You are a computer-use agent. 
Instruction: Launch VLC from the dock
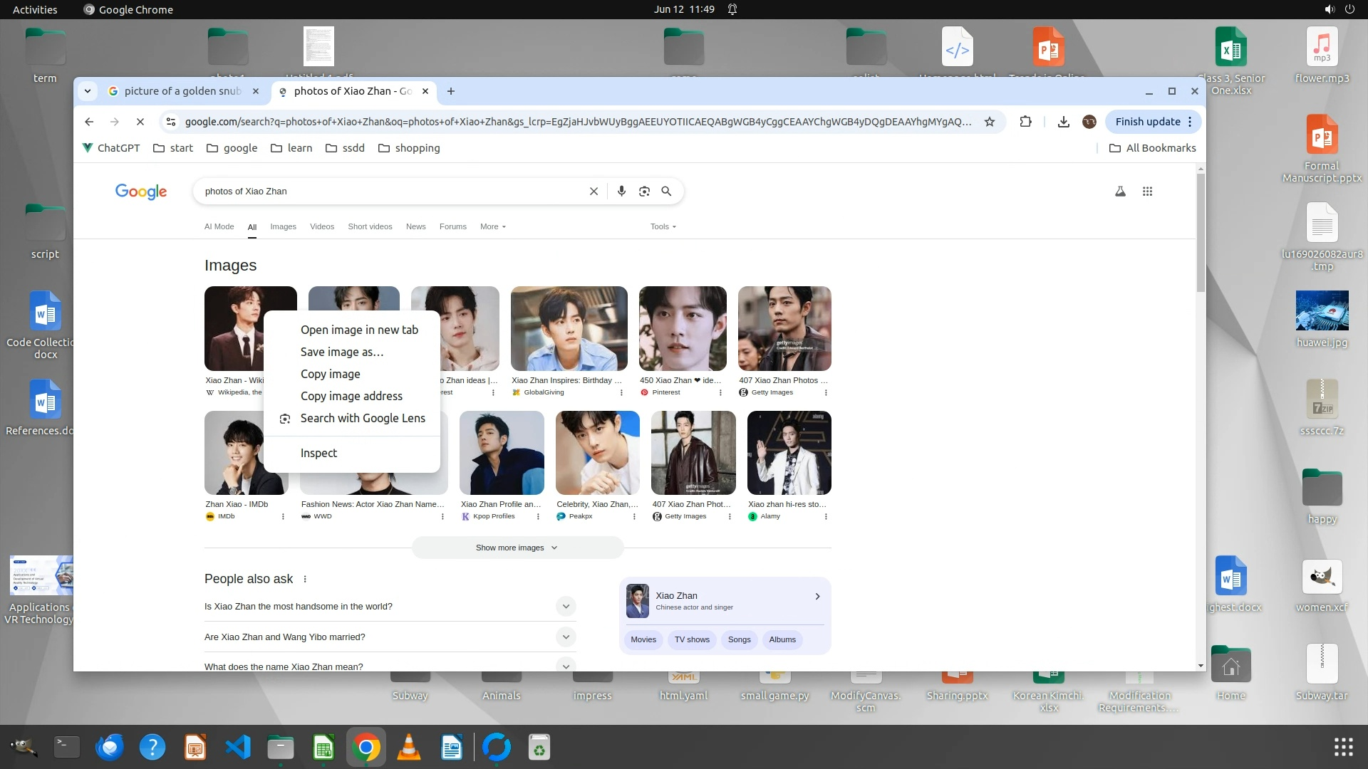coord(408,747)
